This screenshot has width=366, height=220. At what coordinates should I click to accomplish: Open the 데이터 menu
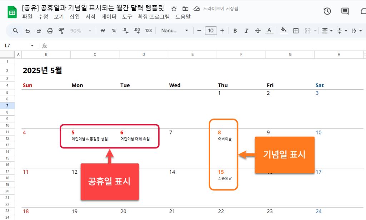[x=109, y=17]
